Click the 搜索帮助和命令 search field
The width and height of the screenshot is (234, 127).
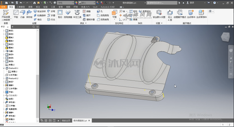click(162, 3)
